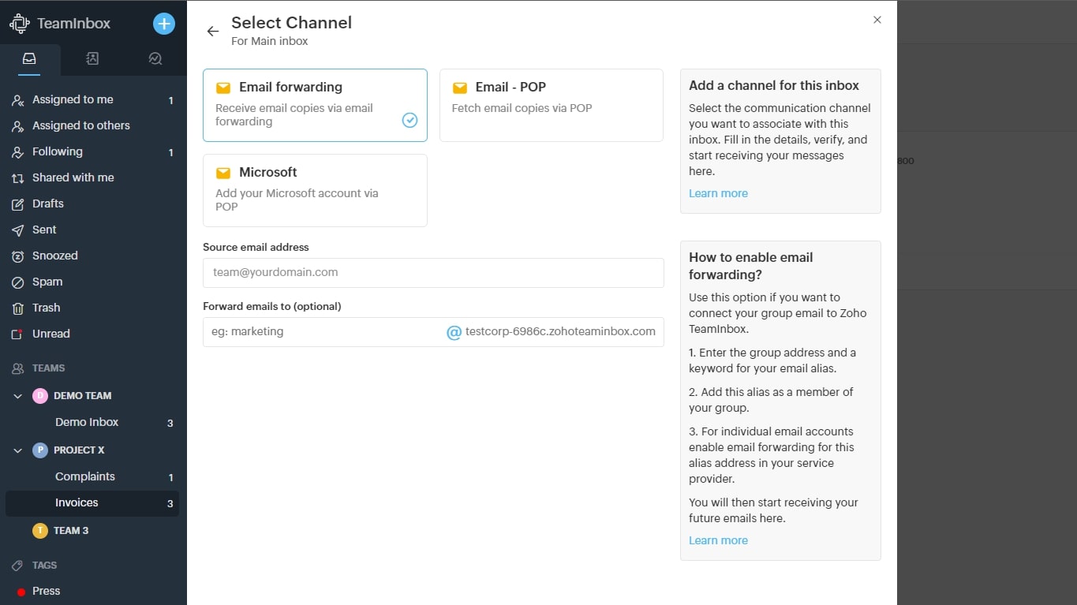Click the Email - POP envelope icon

point(459,88)
